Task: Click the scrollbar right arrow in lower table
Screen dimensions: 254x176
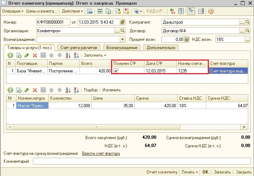Action: click(244, 127)
